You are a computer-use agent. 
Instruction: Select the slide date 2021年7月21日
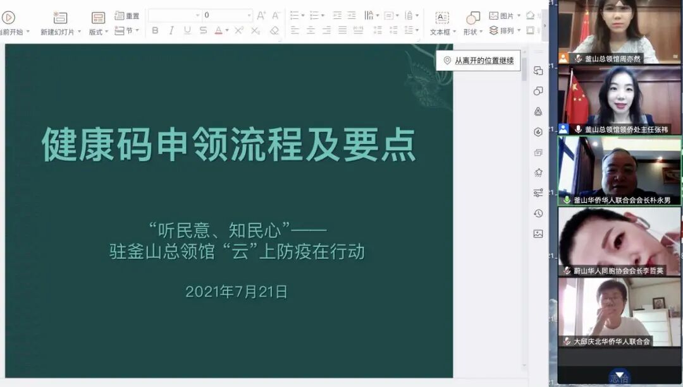pos(236,291)
